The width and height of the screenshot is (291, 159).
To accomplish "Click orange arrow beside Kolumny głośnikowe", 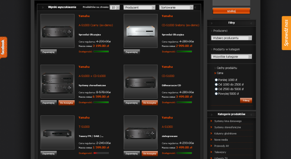I will 211,134.
